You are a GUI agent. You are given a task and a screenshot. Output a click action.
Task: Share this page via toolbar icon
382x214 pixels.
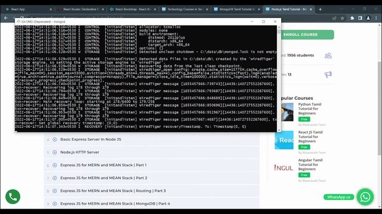pyautogui.click(x=334, y=18)
